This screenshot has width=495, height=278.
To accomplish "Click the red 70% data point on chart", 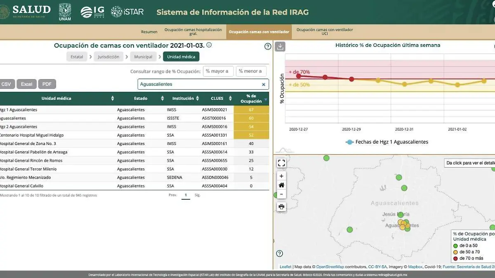I will coord(299,76).
